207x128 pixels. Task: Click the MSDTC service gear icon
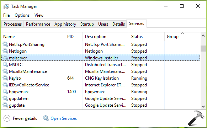pyautogui.click(x=5, y=64)
